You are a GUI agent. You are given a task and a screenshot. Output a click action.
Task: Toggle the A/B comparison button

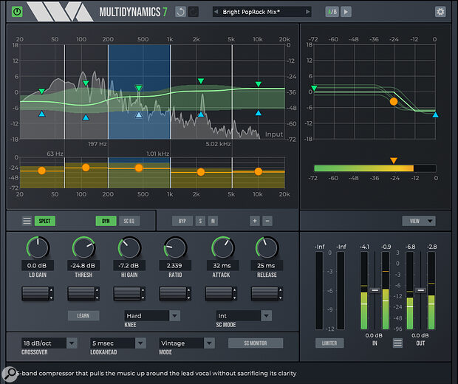tap(332, 12)
